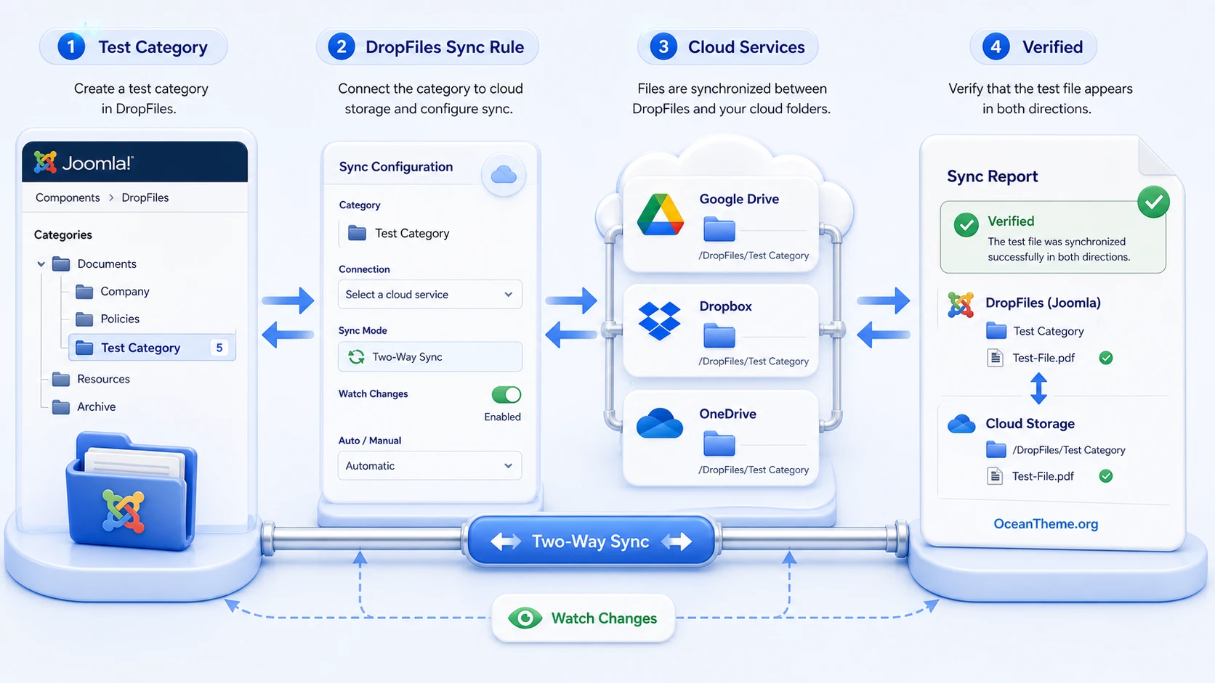Click the large green checkmark badge on the report corner
The width and height of the screenshot is (1215, 683).
[1153, 202]
